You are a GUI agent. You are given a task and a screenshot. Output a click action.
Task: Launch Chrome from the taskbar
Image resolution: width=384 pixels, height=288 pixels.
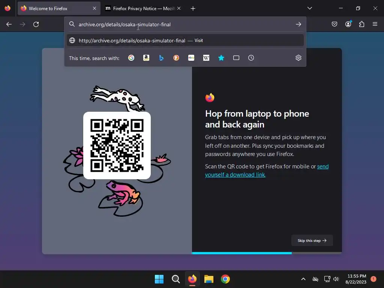pos(225,279)
